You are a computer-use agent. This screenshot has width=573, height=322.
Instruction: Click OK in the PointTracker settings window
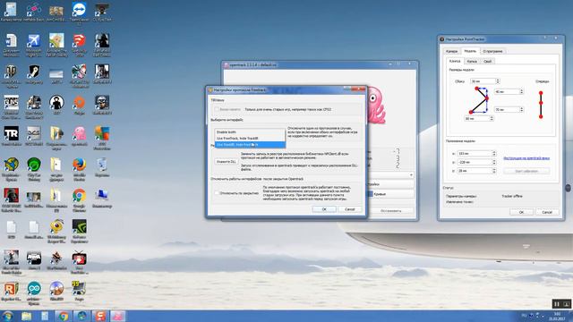[x=521, y=212]
